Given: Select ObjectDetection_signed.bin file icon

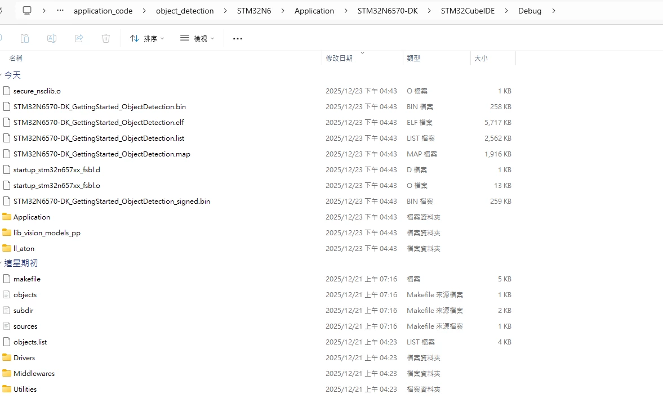Looking at the screenshot, I should 6,201.
